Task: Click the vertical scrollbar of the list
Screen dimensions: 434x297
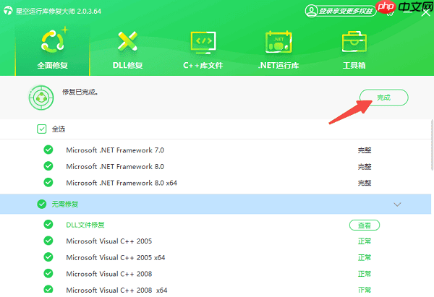Action: point(433,145)
